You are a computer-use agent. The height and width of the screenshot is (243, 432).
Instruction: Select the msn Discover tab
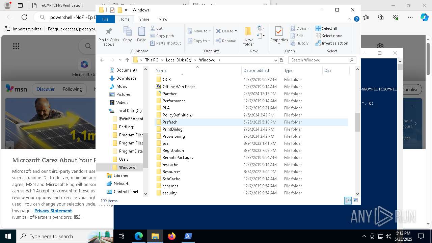(46, 89)
